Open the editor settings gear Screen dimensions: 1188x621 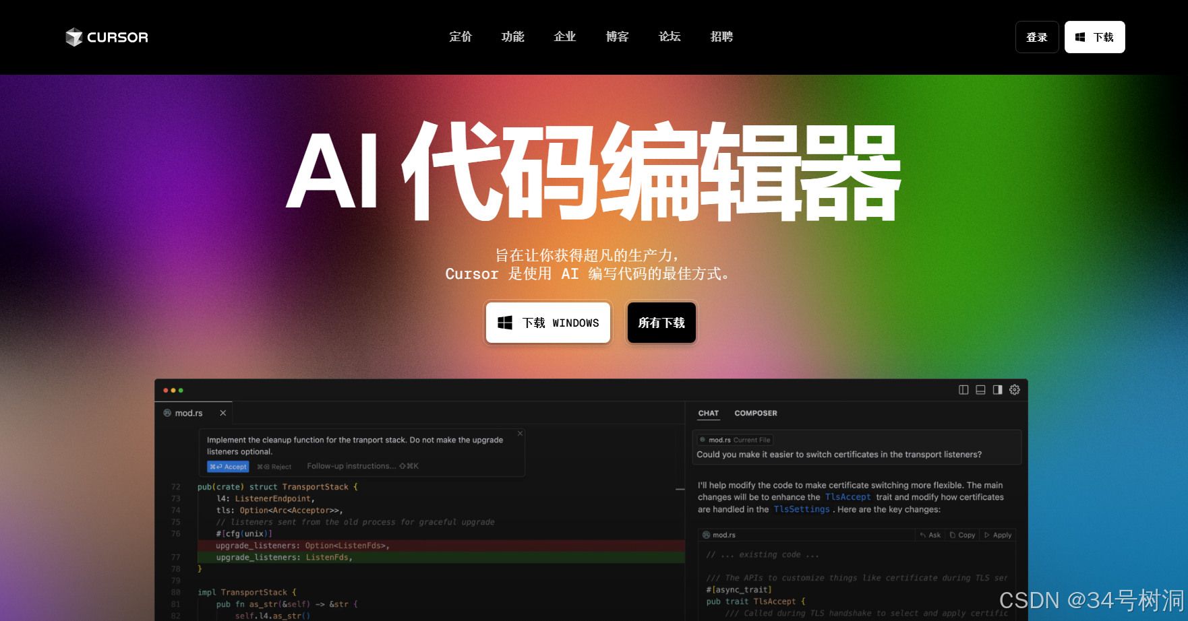pos(1015,390)
